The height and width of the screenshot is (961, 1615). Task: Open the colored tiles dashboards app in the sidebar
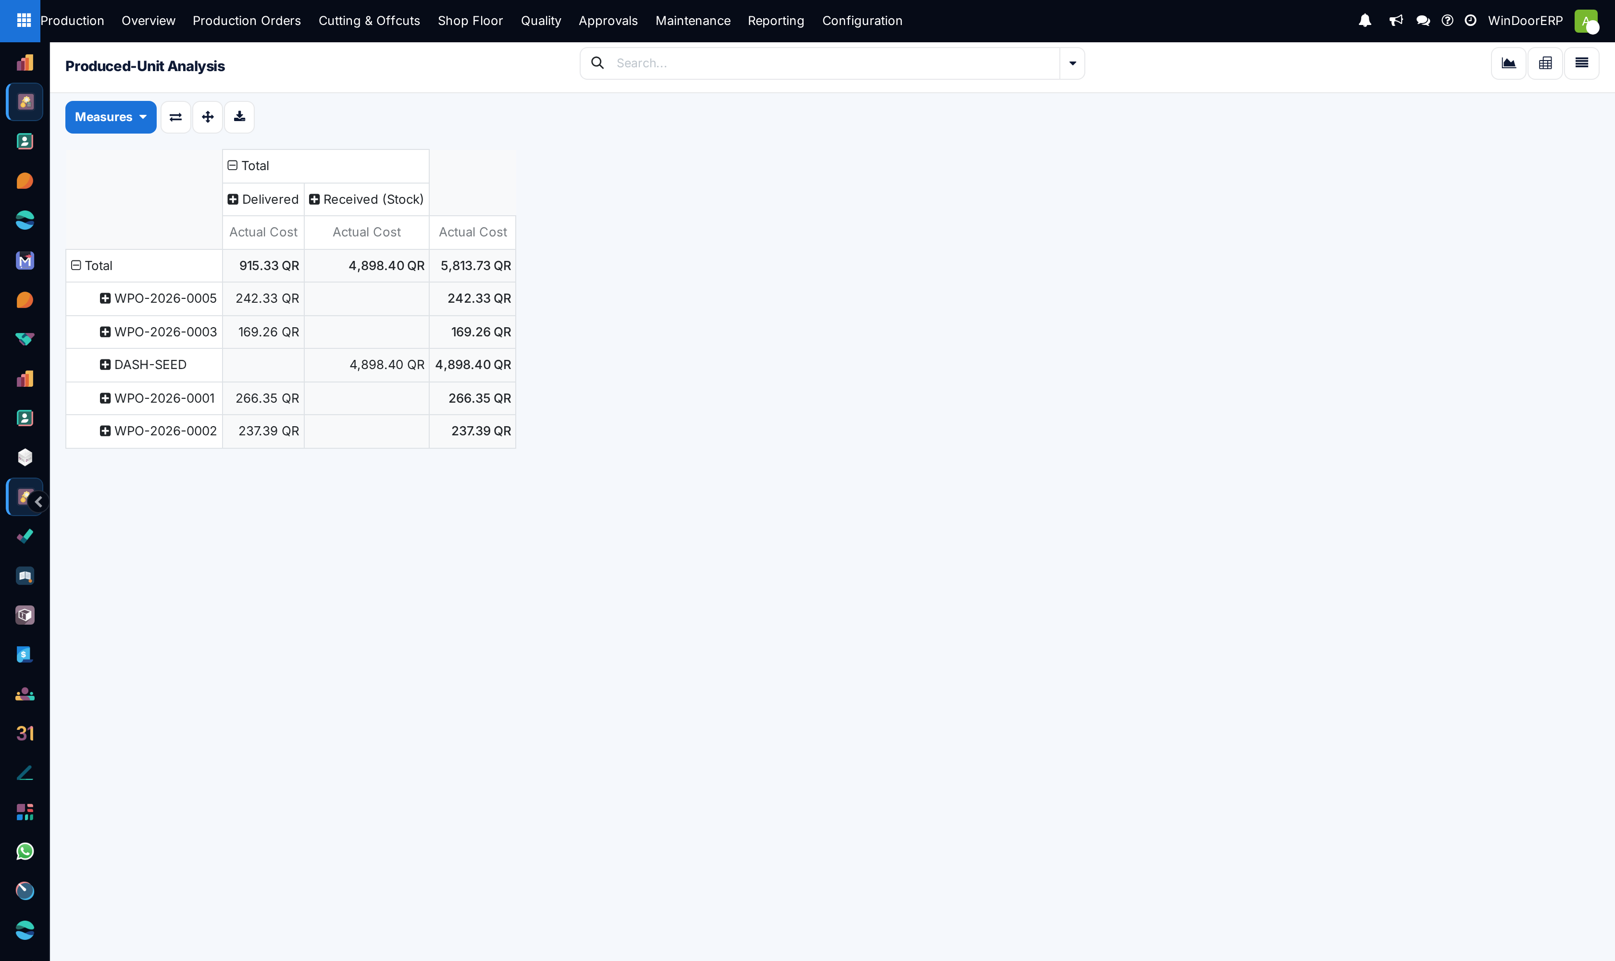25,812
